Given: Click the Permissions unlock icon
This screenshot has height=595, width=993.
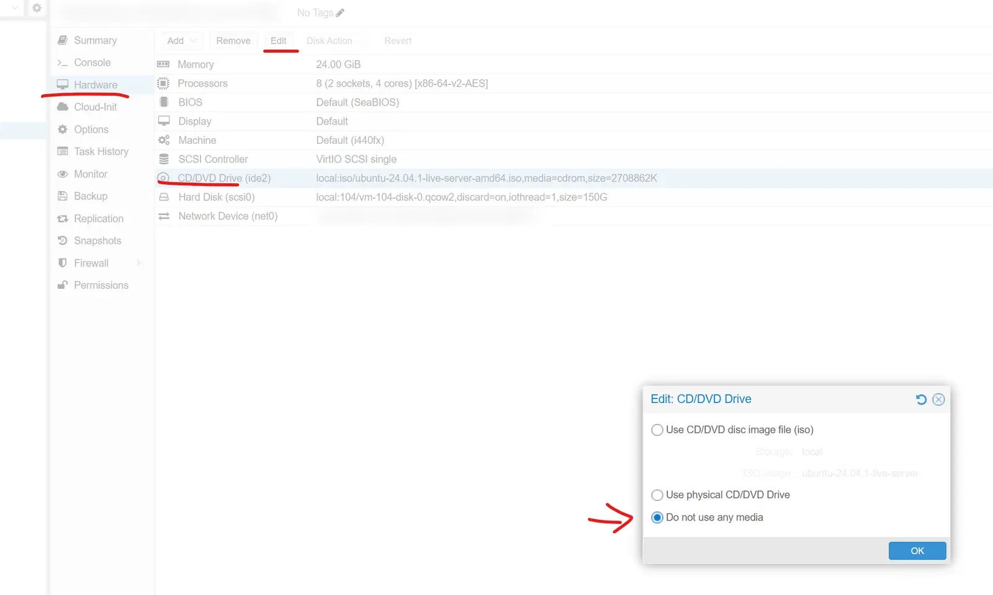Looking at the screenshot, I should tap(62, 285).
